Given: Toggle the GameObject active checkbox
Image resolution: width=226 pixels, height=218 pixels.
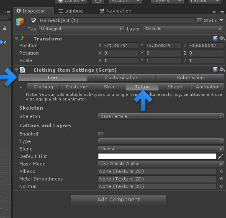Looking at the screenshot, I should [34, 21].
